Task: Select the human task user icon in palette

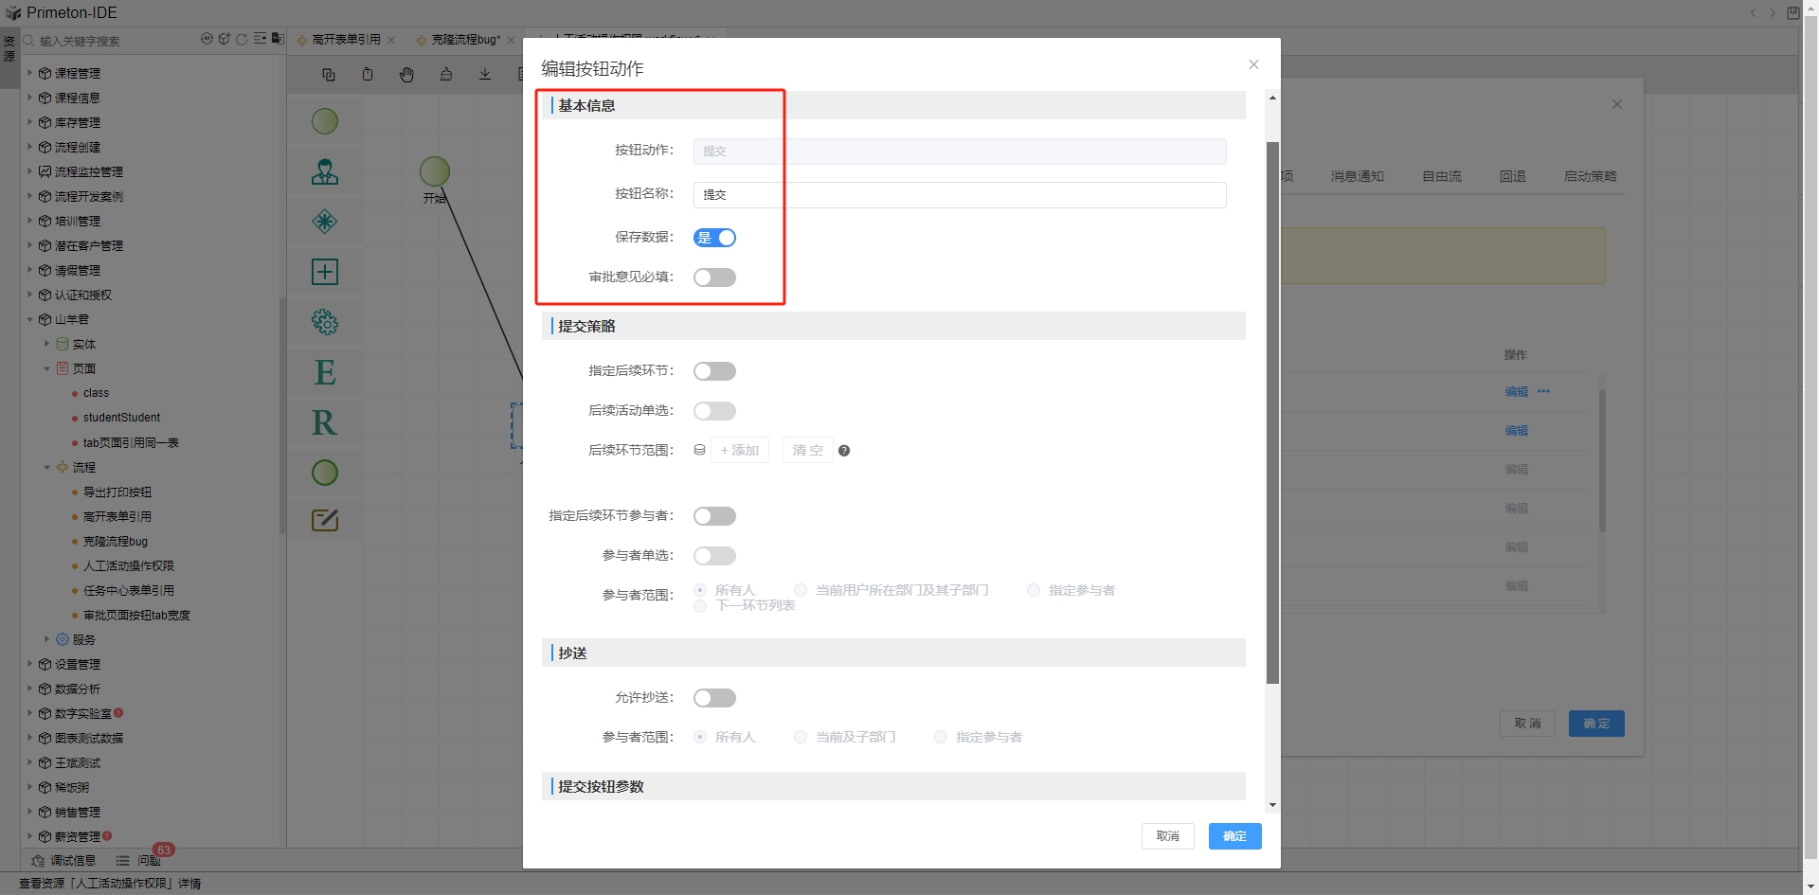Action: [x=325, y=172]
